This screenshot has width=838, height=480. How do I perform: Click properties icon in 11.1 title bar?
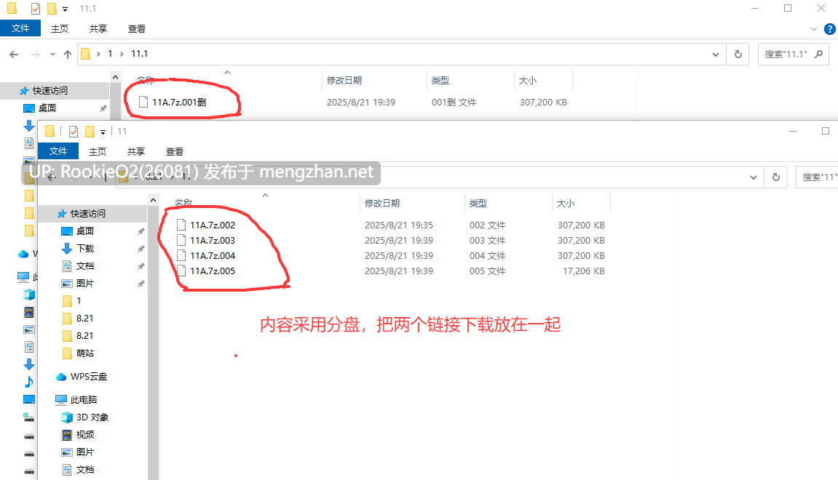[35, 9]
